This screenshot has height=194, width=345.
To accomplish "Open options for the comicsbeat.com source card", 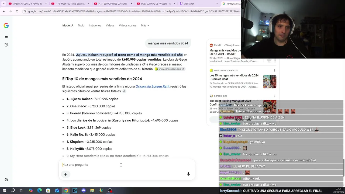I will pyautogui.click(x=274, y=70).
